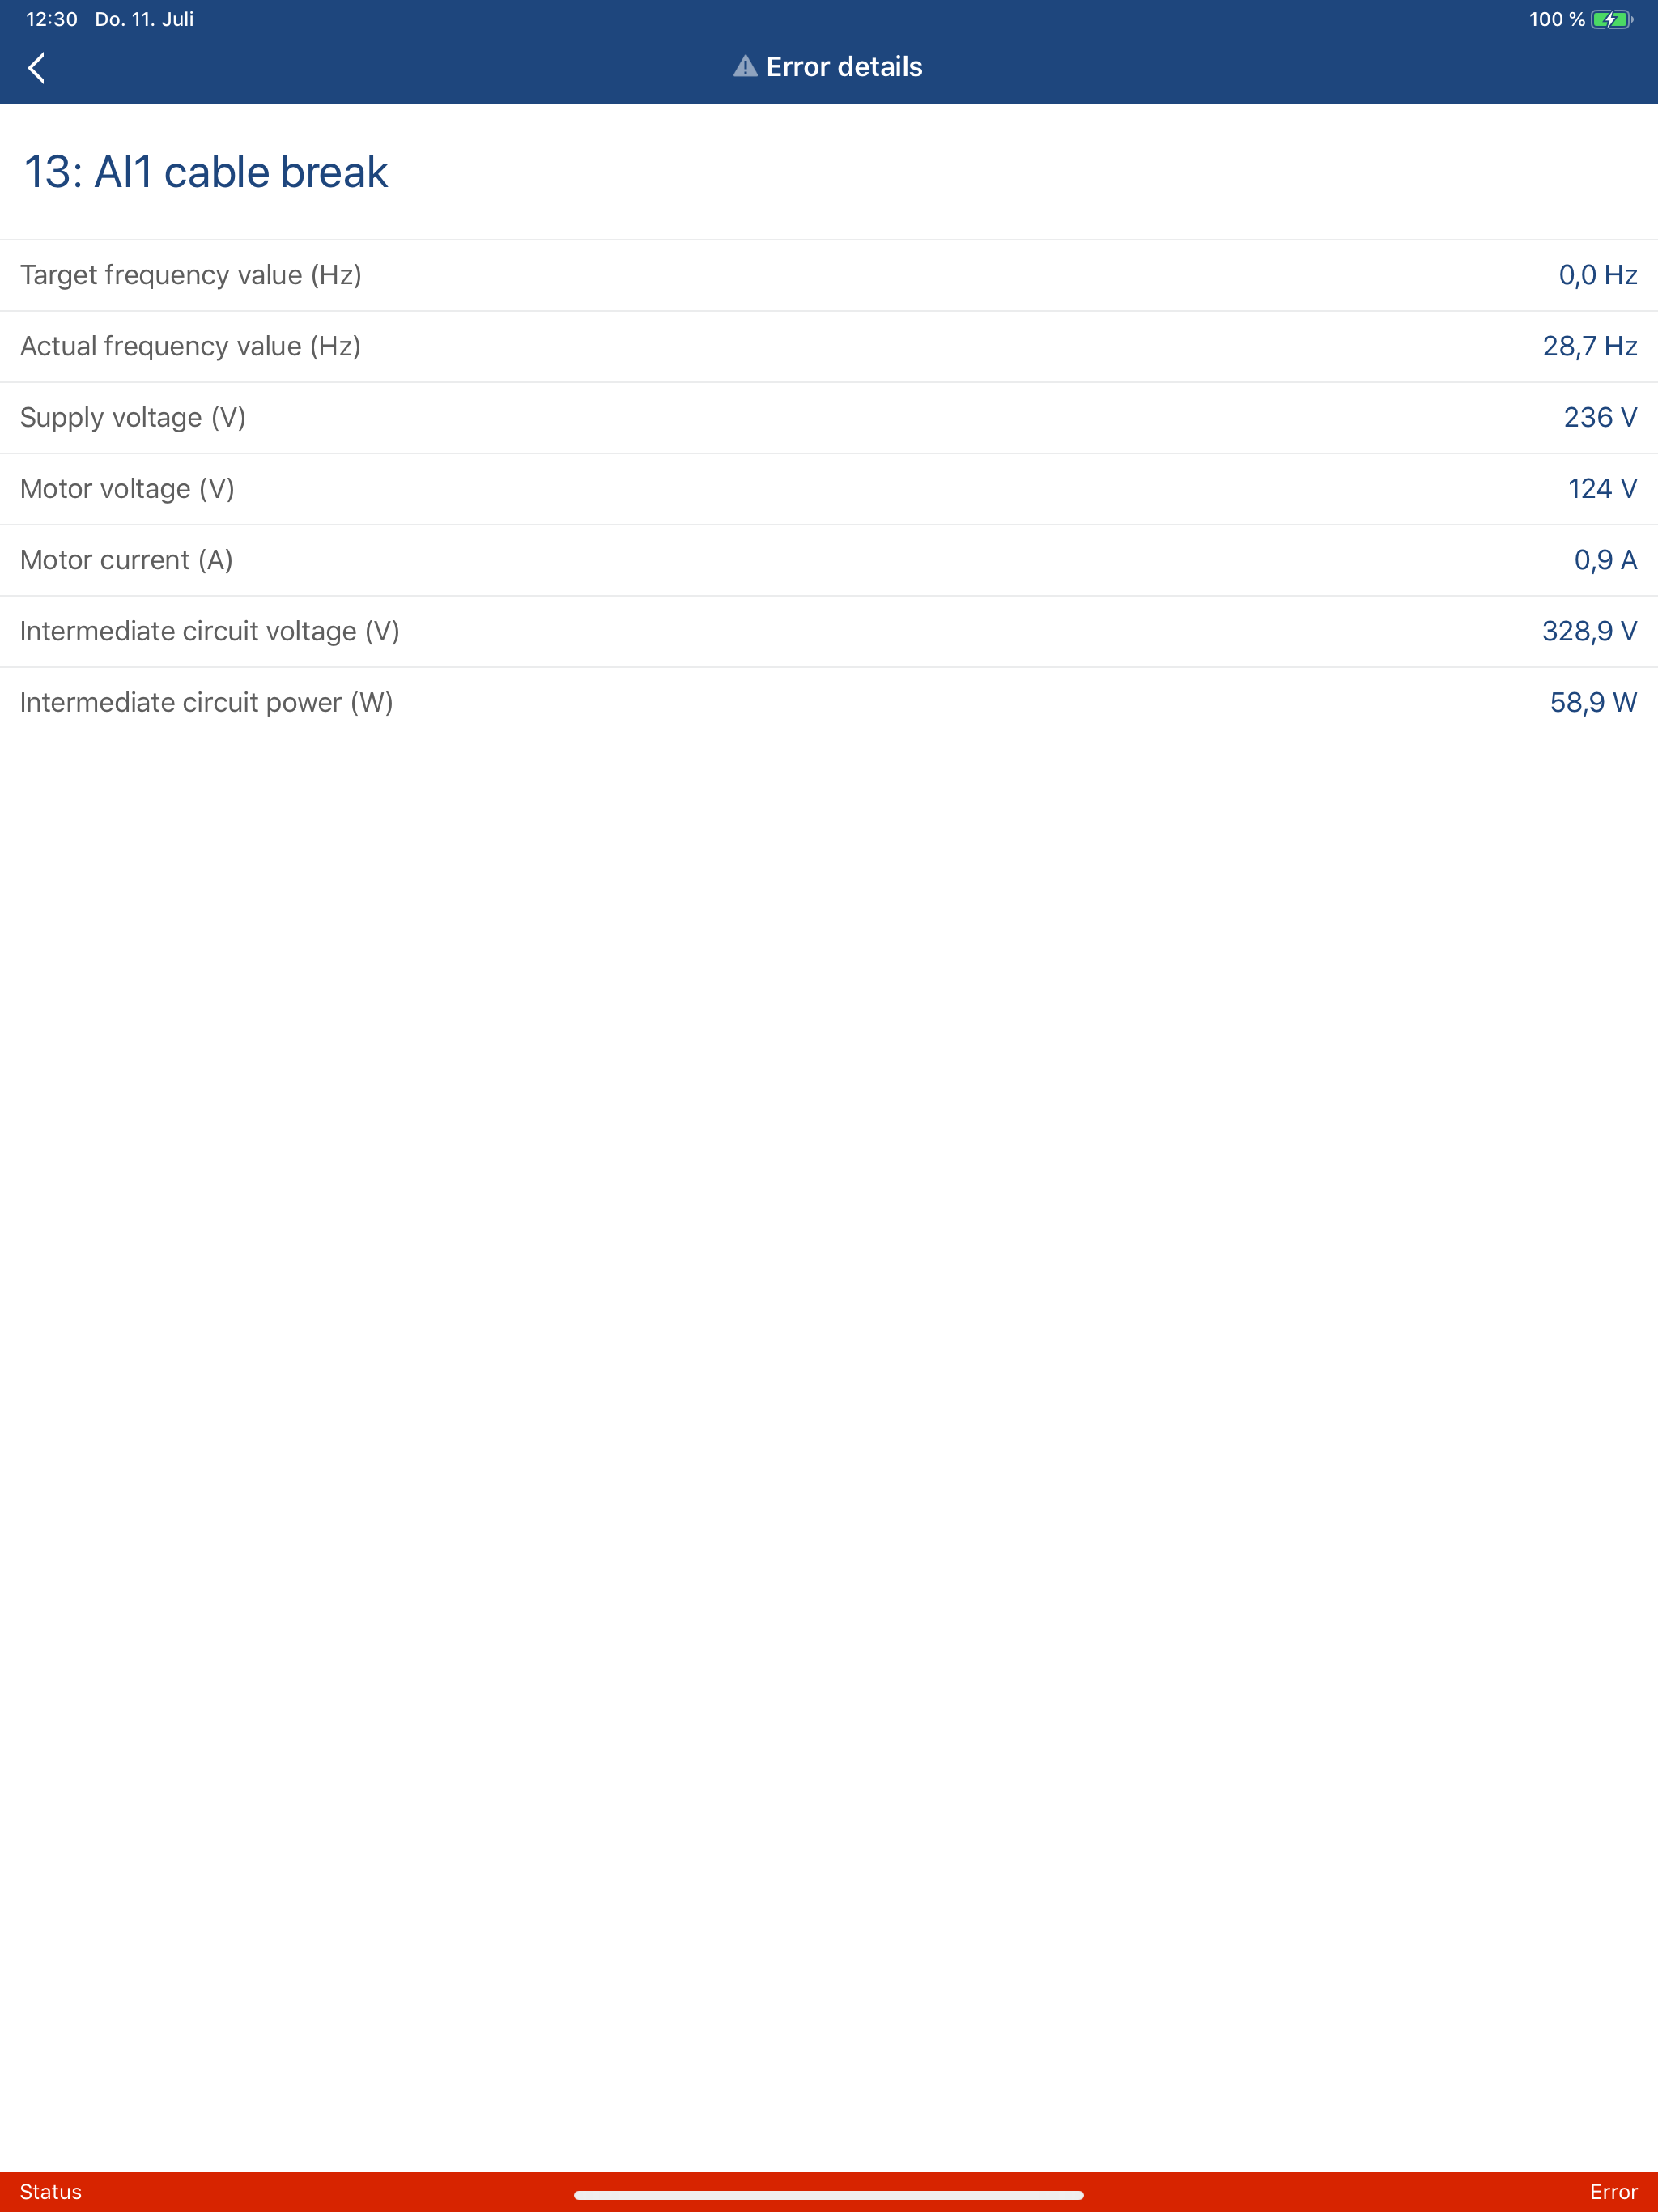Tap the white home indicator bar

tap(829, 2195)
